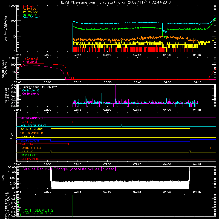219x219 pixels.
Task: Click the 04:00 tick label under particle rates
Action: click(x=167, y=82)
